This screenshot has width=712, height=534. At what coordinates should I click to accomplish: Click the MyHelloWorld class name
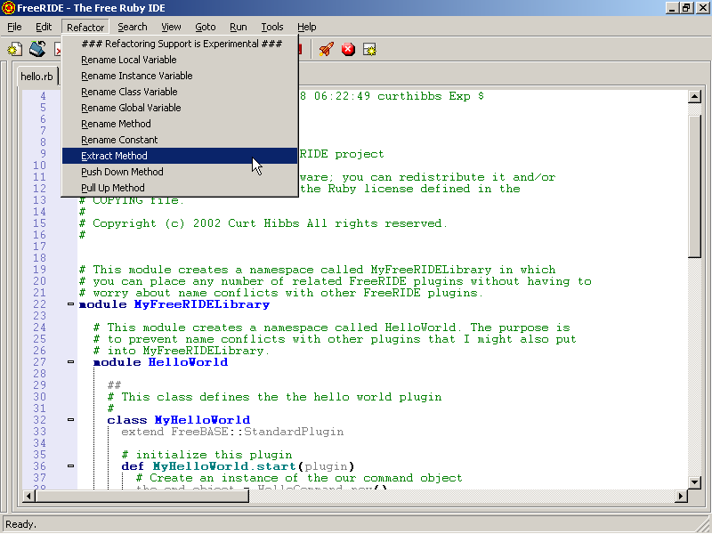click(202, 420)
